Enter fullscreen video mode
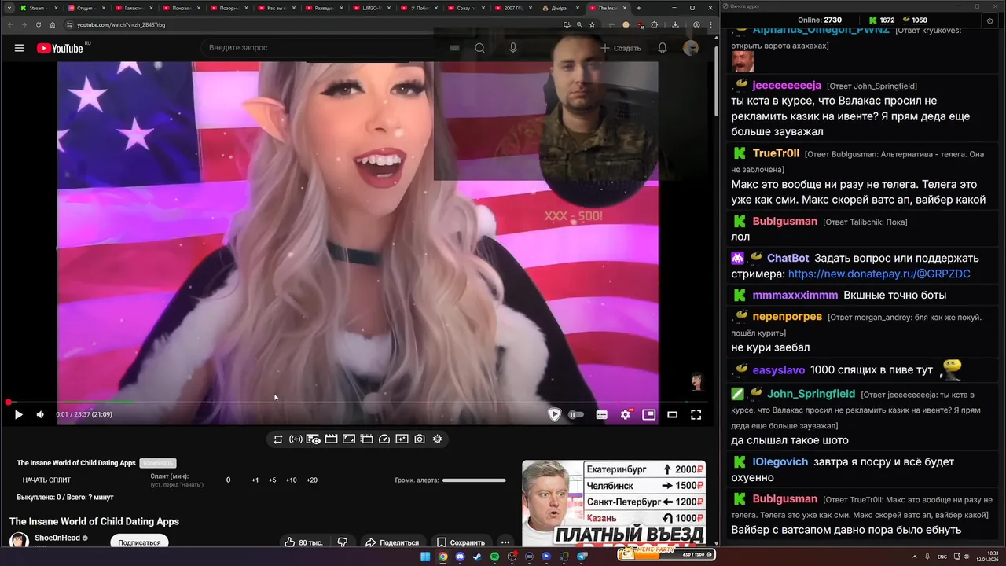The width and height of the screenshot is (1006, 566). 696,414
